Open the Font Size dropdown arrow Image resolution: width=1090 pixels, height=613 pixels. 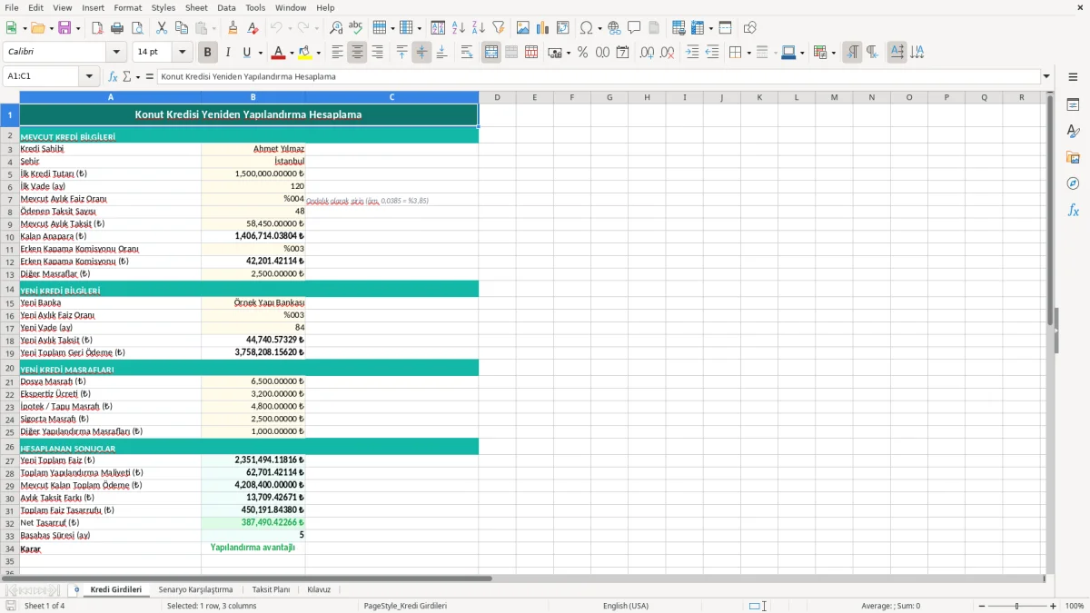tap(183, 53)
